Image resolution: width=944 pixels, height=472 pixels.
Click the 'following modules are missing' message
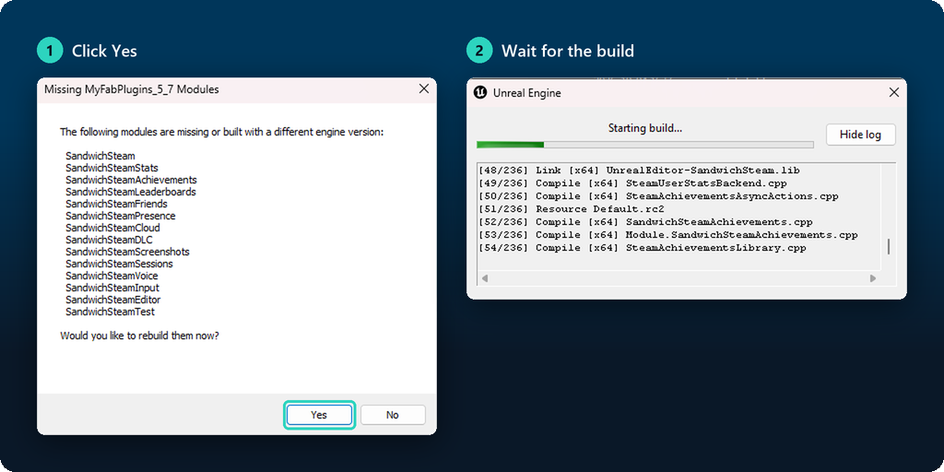[x=221, y=132]
